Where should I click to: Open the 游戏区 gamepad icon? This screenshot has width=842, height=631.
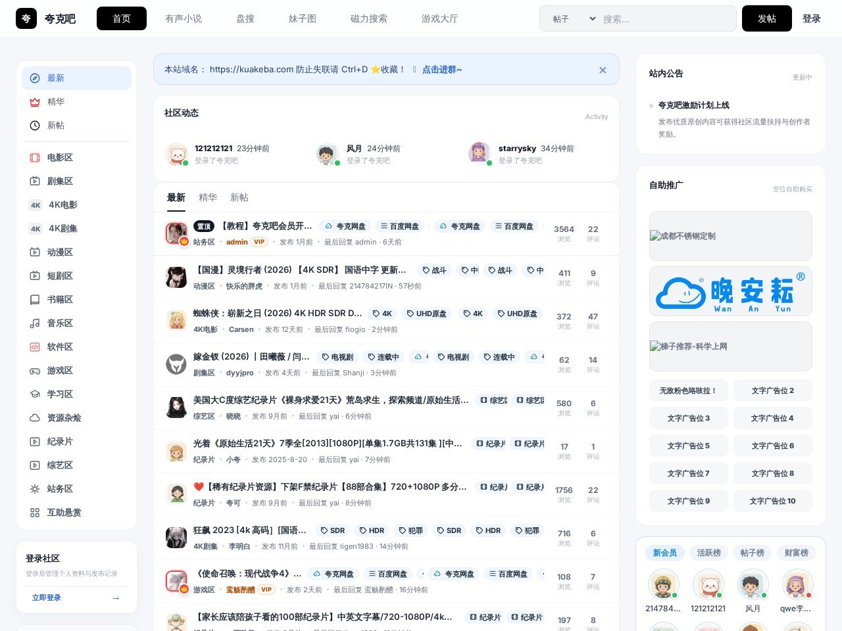pyautogui.click(x=35, y=371)
